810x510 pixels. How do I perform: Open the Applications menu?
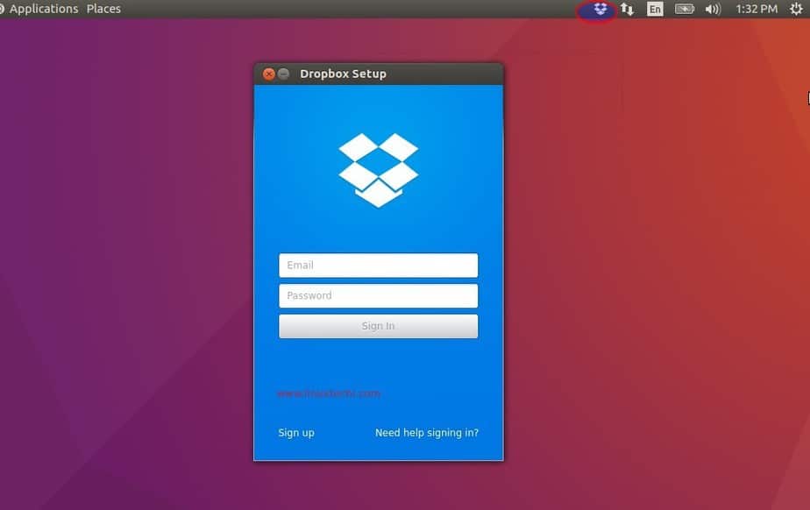click(x=44, y=9)
